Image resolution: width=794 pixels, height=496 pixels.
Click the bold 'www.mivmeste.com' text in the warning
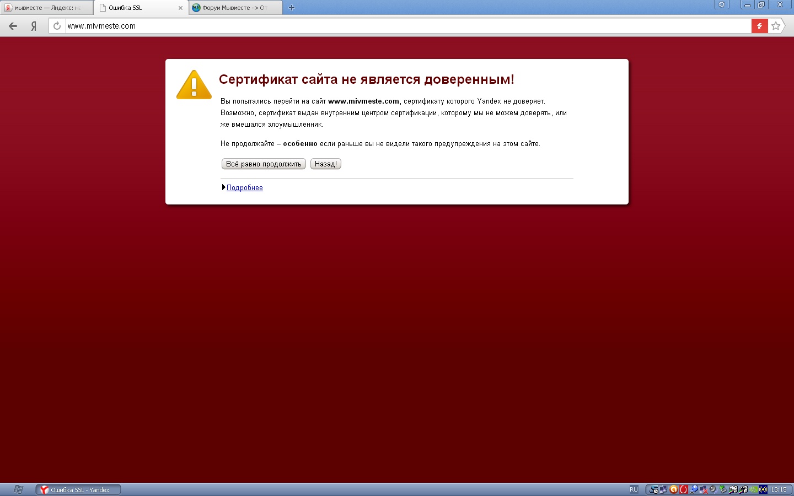click(364, 101)
